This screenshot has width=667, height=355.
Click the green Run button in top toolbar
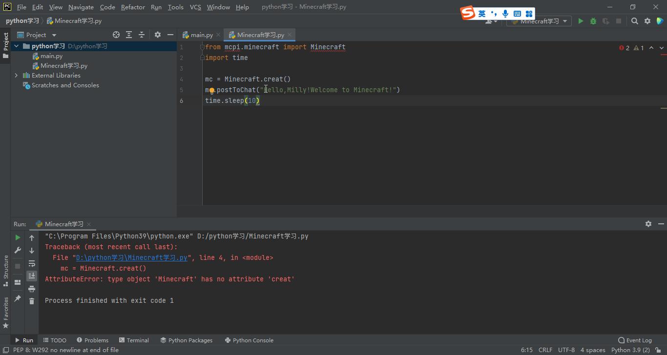pos(581,21)
